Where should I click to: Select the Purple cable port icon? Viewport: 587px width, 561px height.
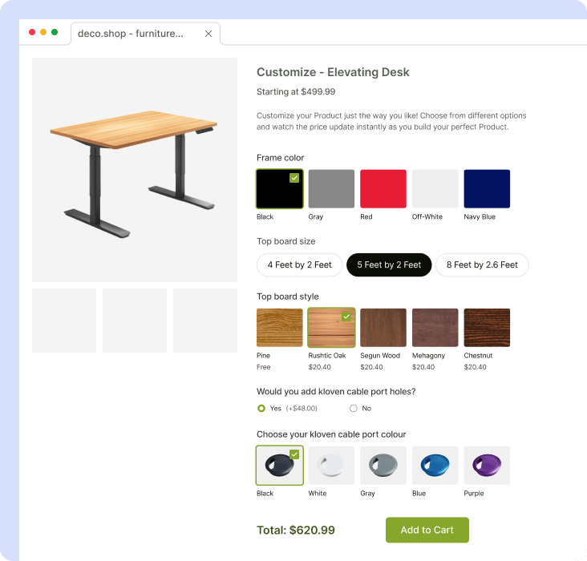tap(487, 466)
